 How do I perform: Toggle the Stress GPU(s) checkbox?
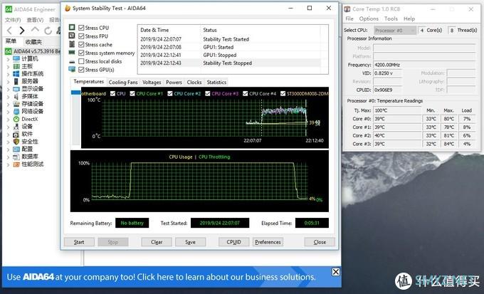(81, 70)
